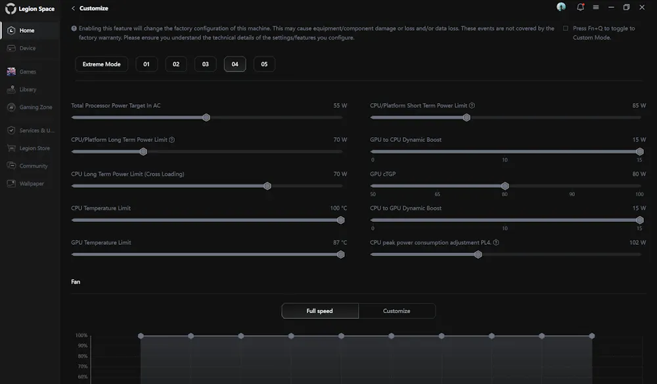
Task: Click help icon beside Long Term Power Limit
Action: click(x=171, y=140)
